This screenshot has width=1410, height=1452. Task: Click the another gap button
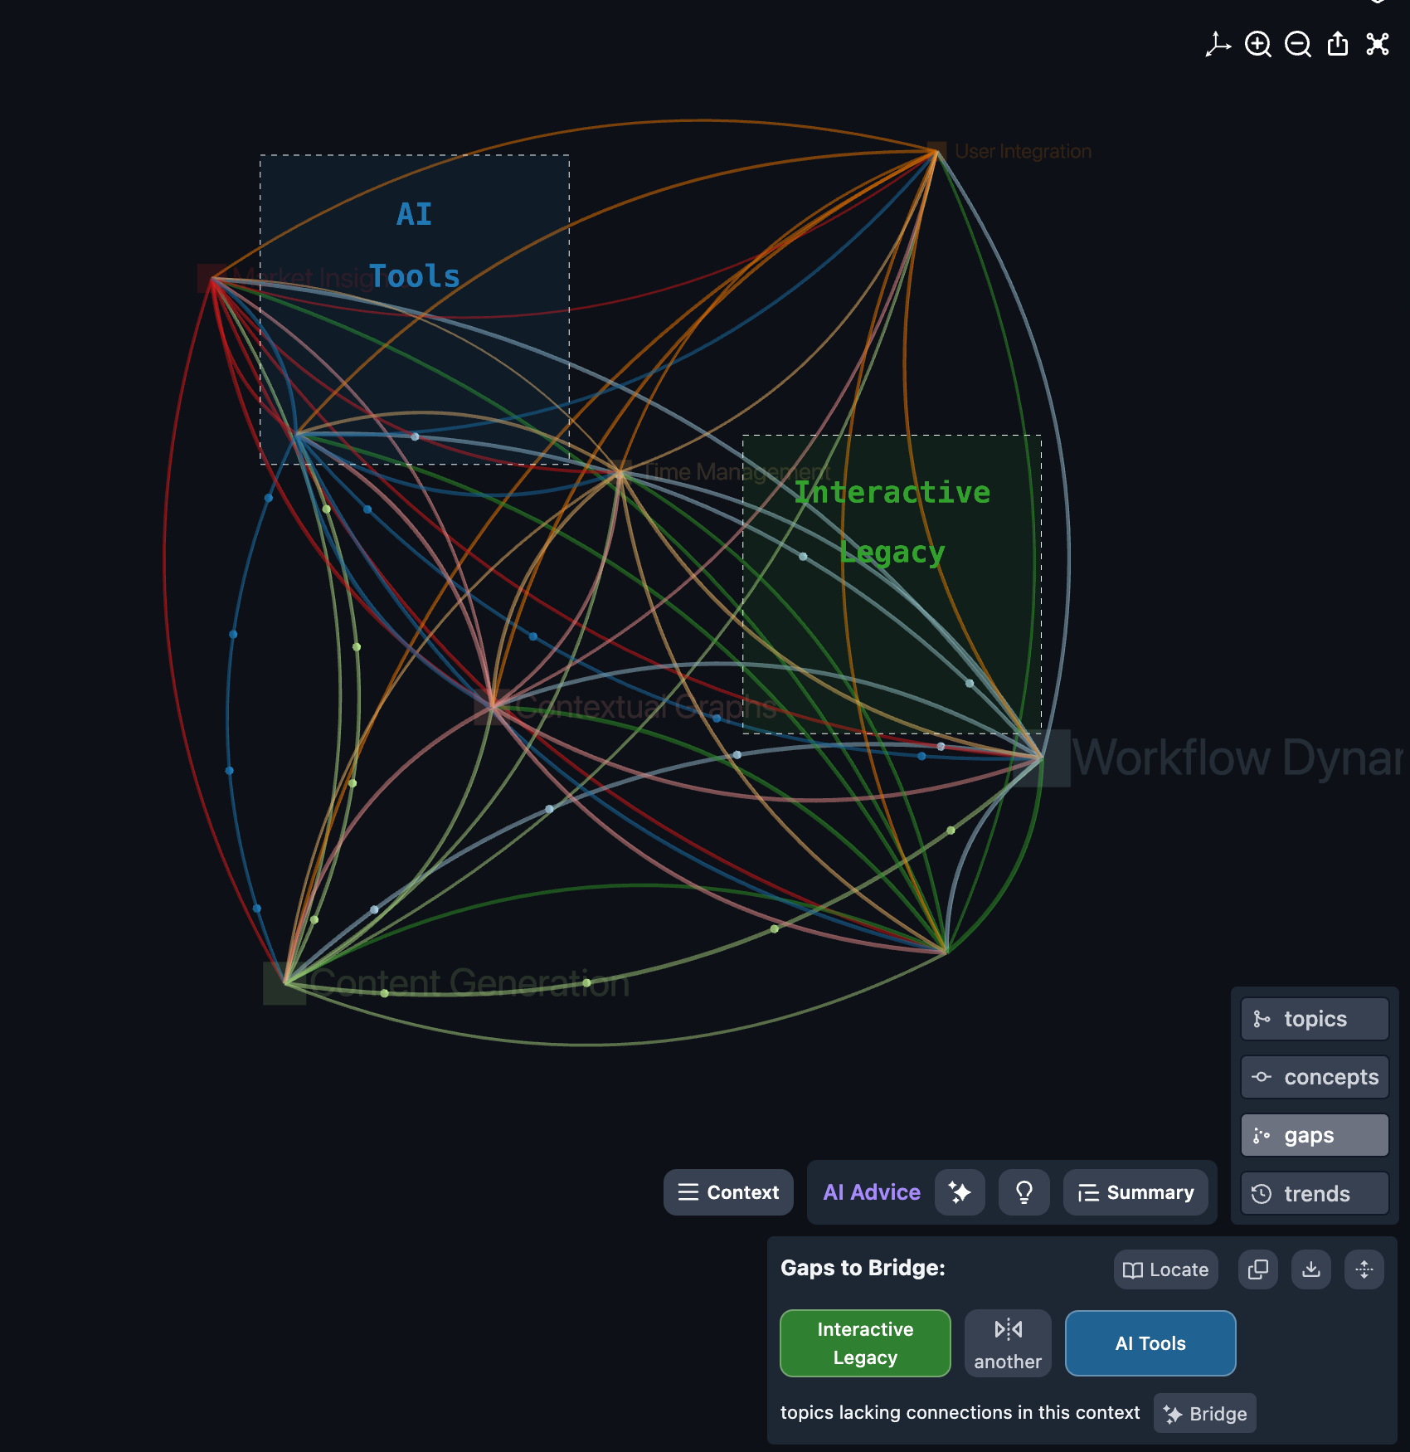[x=1008, y=1343]
